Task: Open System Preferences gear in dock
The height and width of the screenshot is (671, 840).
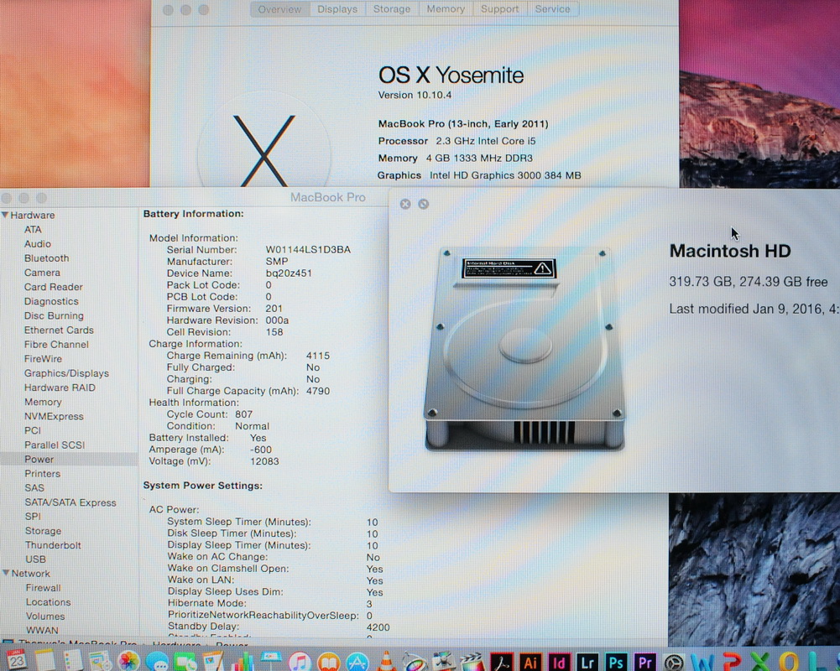Action: pyautogui.click(x=674, y=663)
